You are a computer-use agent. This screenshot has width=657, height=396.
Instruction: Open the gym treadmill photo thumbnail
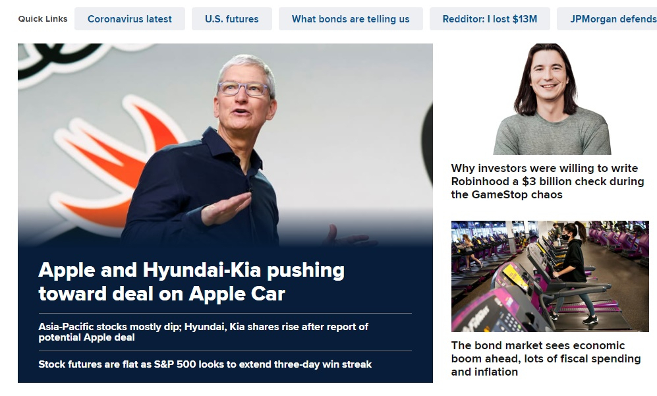pos(550,276)
